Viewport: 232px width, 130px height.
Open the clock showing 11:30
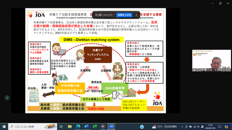coord(210,127)
